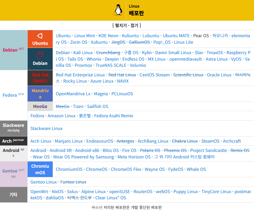Open the Pop!_OS link
Screen dimensions: 254x210
162,42
